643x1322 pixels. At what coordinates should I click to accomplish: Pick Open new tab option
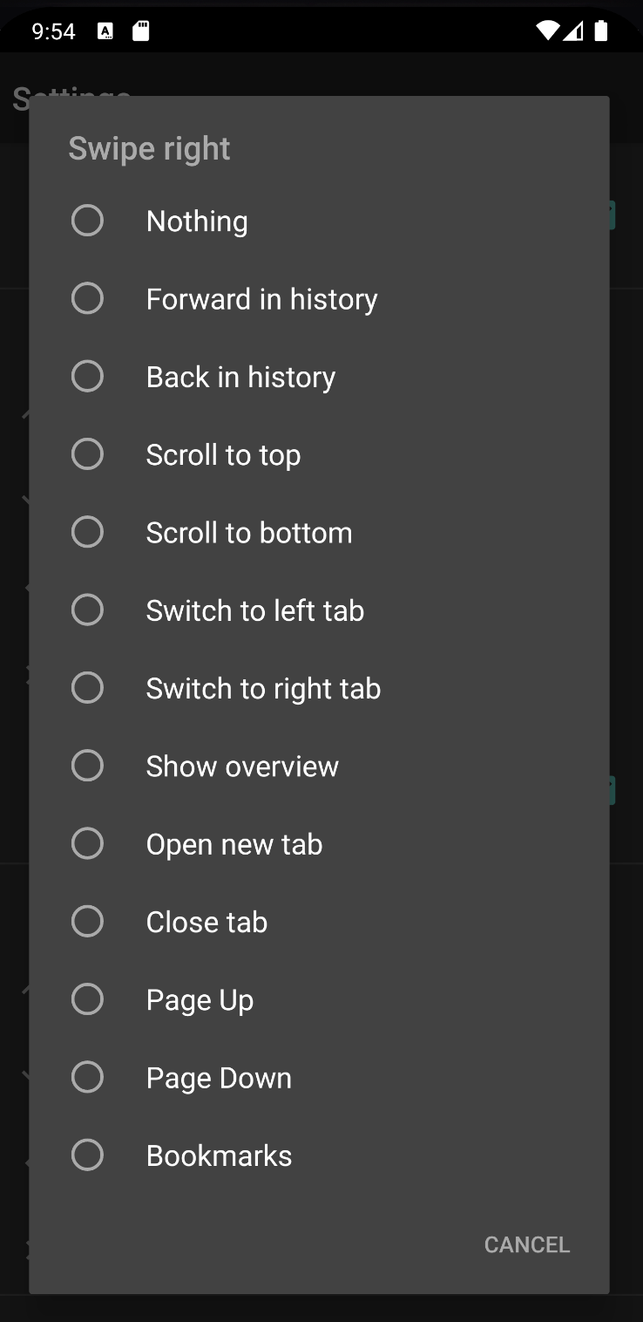(x=319, y=844)
